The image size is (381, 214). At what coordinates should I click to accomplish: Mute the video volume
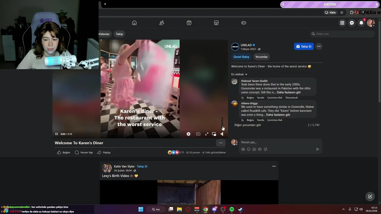222,134
